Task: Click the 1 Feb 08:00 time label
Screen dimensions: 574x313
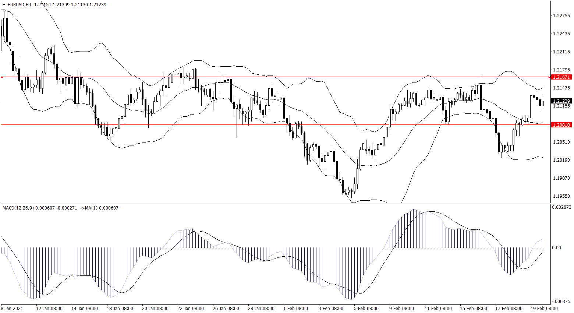Action: click(x=295, y=309)
